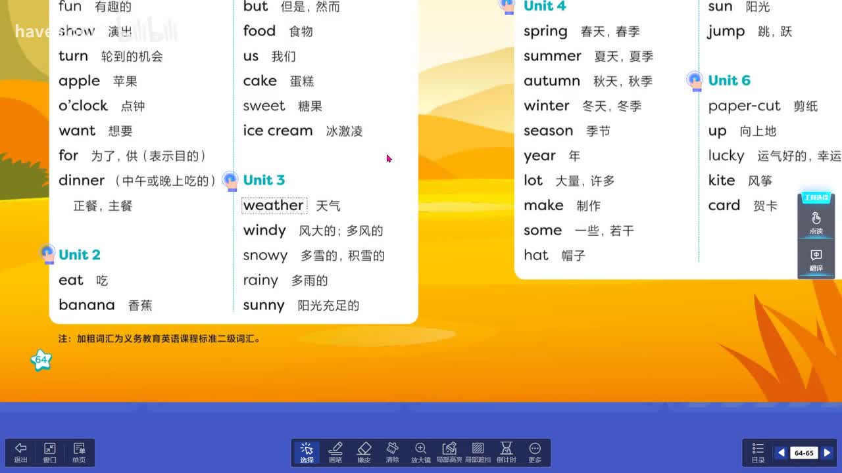Go to next page arrow
The image size is (842, 473).
tap(827, 453)
